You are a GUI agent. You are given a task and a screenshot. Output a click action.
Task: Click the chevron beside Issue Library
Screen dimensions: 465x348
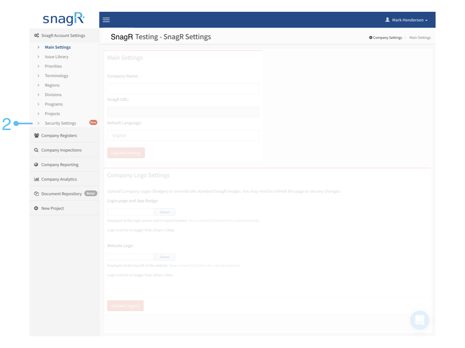(x=38, y=57)
